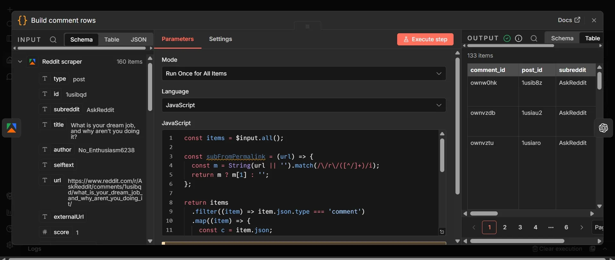Image resolution: width=615 pixels, height=260 pixels.
Task: Click text type icon beside 'author'
Action: coord(45,150)
